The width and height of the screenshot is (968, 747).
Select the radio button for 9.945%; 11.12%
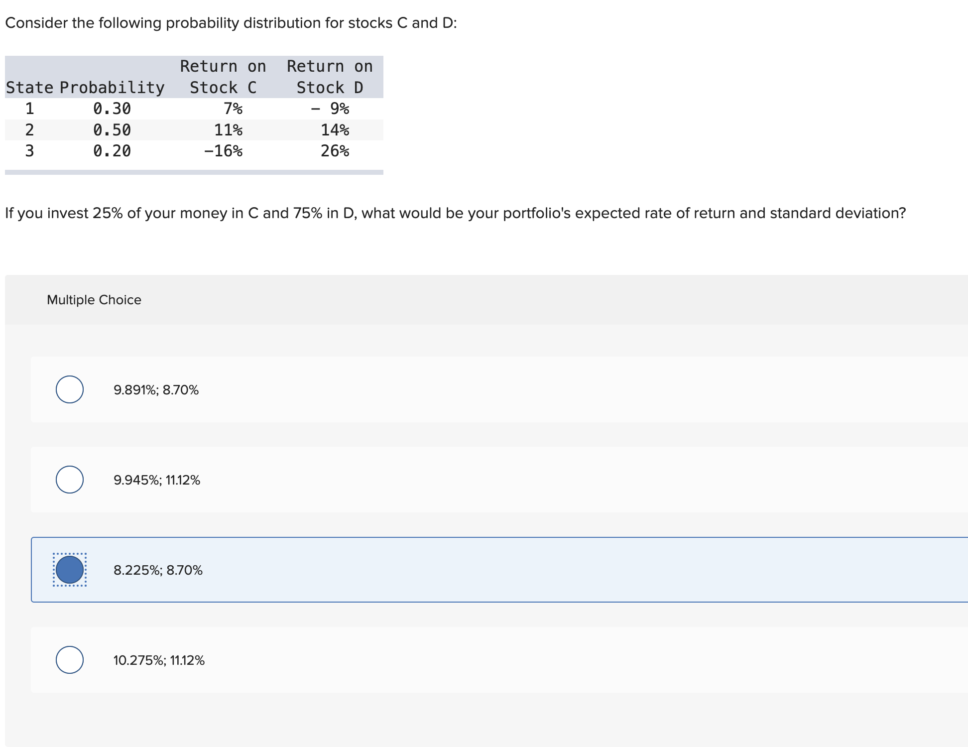click(69, 480)
